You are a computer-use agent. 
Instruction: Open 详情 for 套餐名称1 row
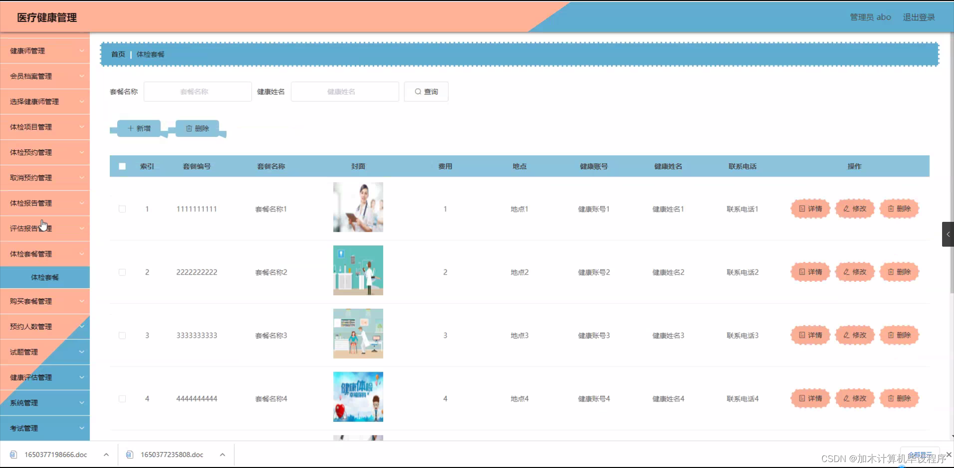[810, 209]
